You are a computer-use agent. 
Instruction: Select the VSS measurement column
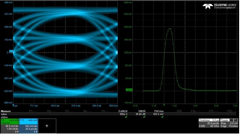click(179, 111)
